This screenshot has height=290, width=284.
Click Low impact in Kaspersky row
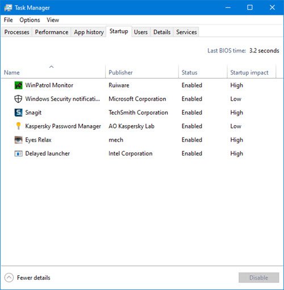pyautogui.click(x=236, y=126)
